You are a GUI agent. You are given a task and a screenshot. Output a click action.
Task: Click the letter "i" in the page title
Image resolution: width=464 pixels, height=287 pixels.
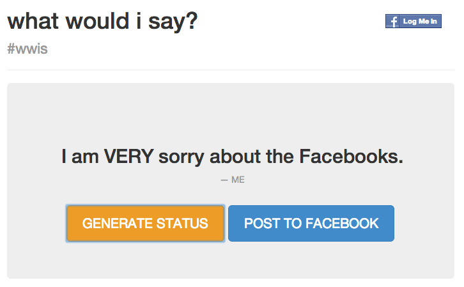[139, 21]
